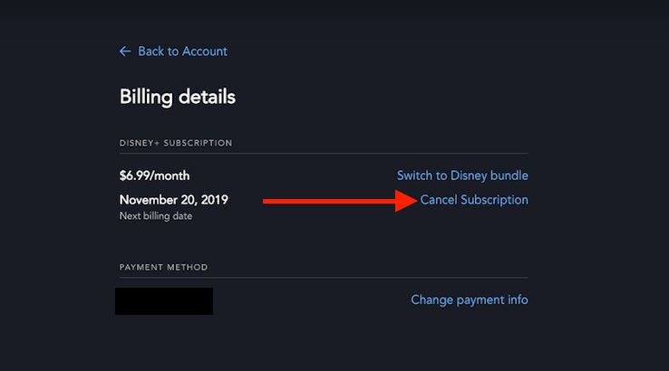This screenshot has height=371, width=669.
Task: Select the Cancel Subscription link
Action: point(474,200)
